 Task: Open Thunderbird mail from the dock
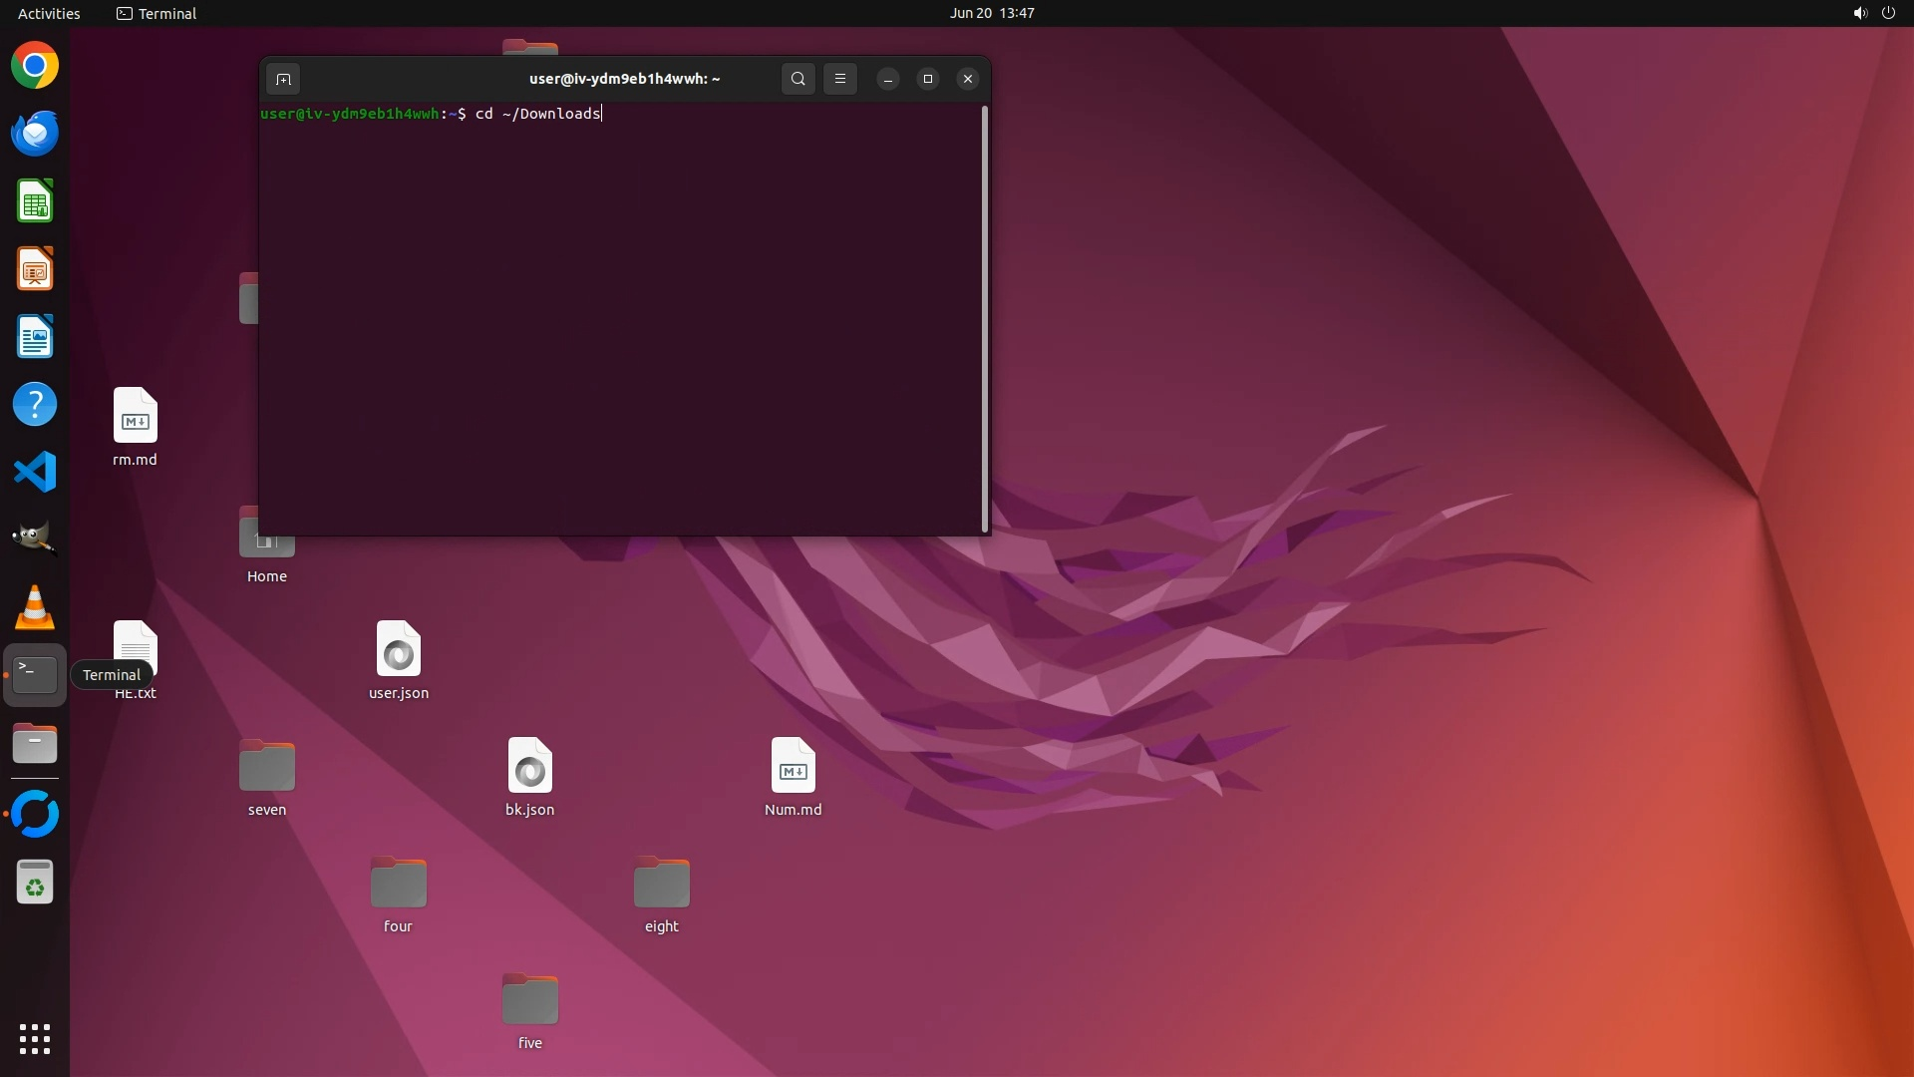click(x=35, y=134)
